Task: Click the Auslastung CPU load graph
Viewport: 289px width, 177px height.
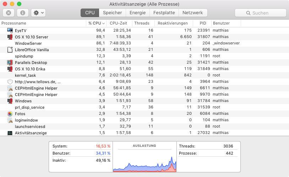Action: pos(145,157)
